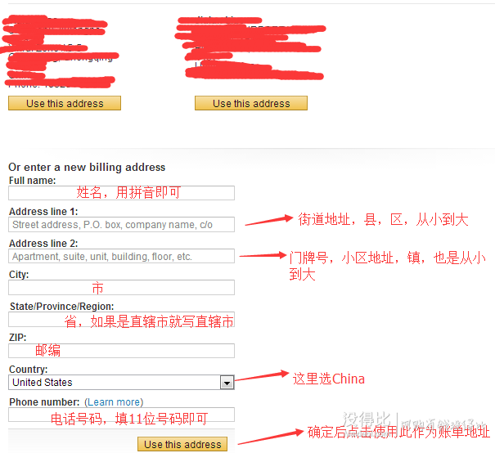The height and width of the screenshot is (453, 495).
Task: Focus the Phone number input box
Action: coord(121,415)
